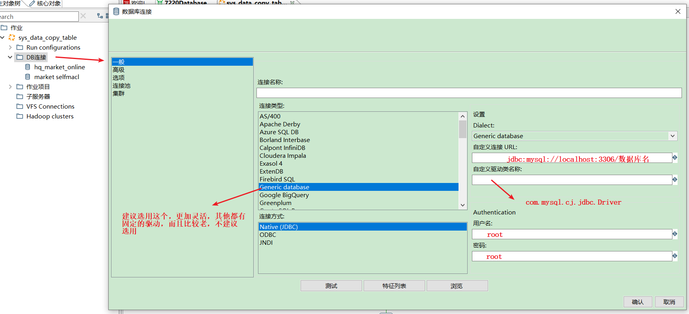Collapse the sys_data_copy_table tree node
This screenshot has height=314, width=689.
click(3, 37)
